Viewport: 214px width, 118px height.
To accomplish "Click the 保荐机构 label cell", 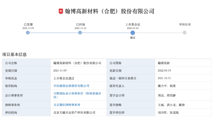I will coord(26,86).
